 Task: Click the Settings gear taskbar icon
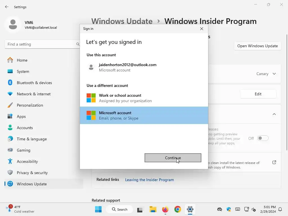click(190, 209)
